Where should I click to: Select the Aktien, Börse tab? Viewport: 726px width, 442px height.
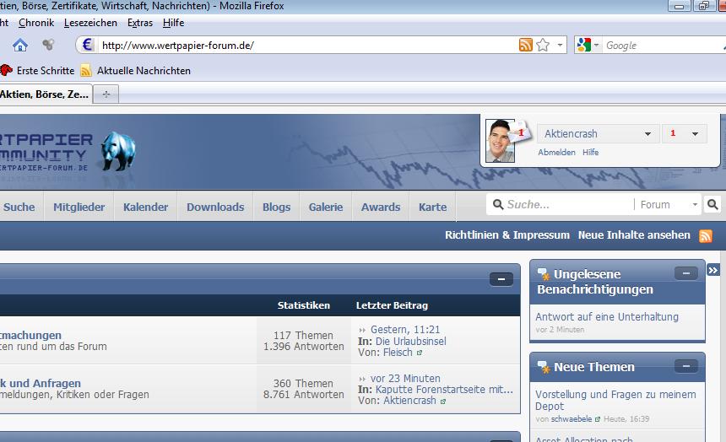[x=45, y=94]
